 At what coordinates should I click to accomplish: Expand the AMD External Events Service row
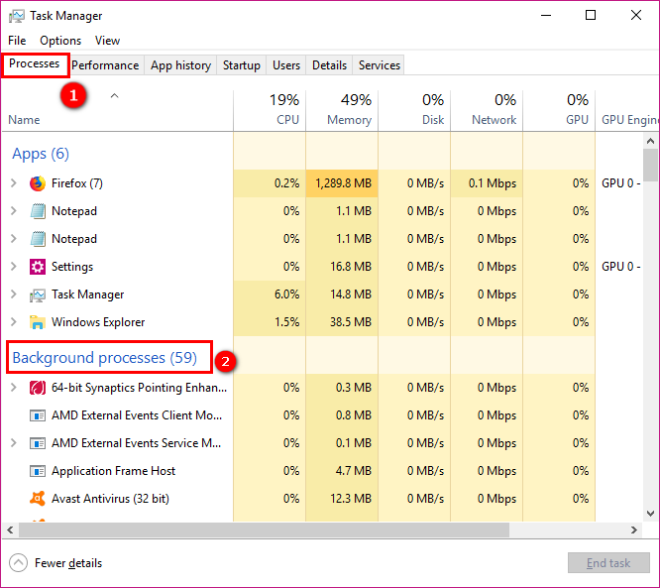pos(14,443)
